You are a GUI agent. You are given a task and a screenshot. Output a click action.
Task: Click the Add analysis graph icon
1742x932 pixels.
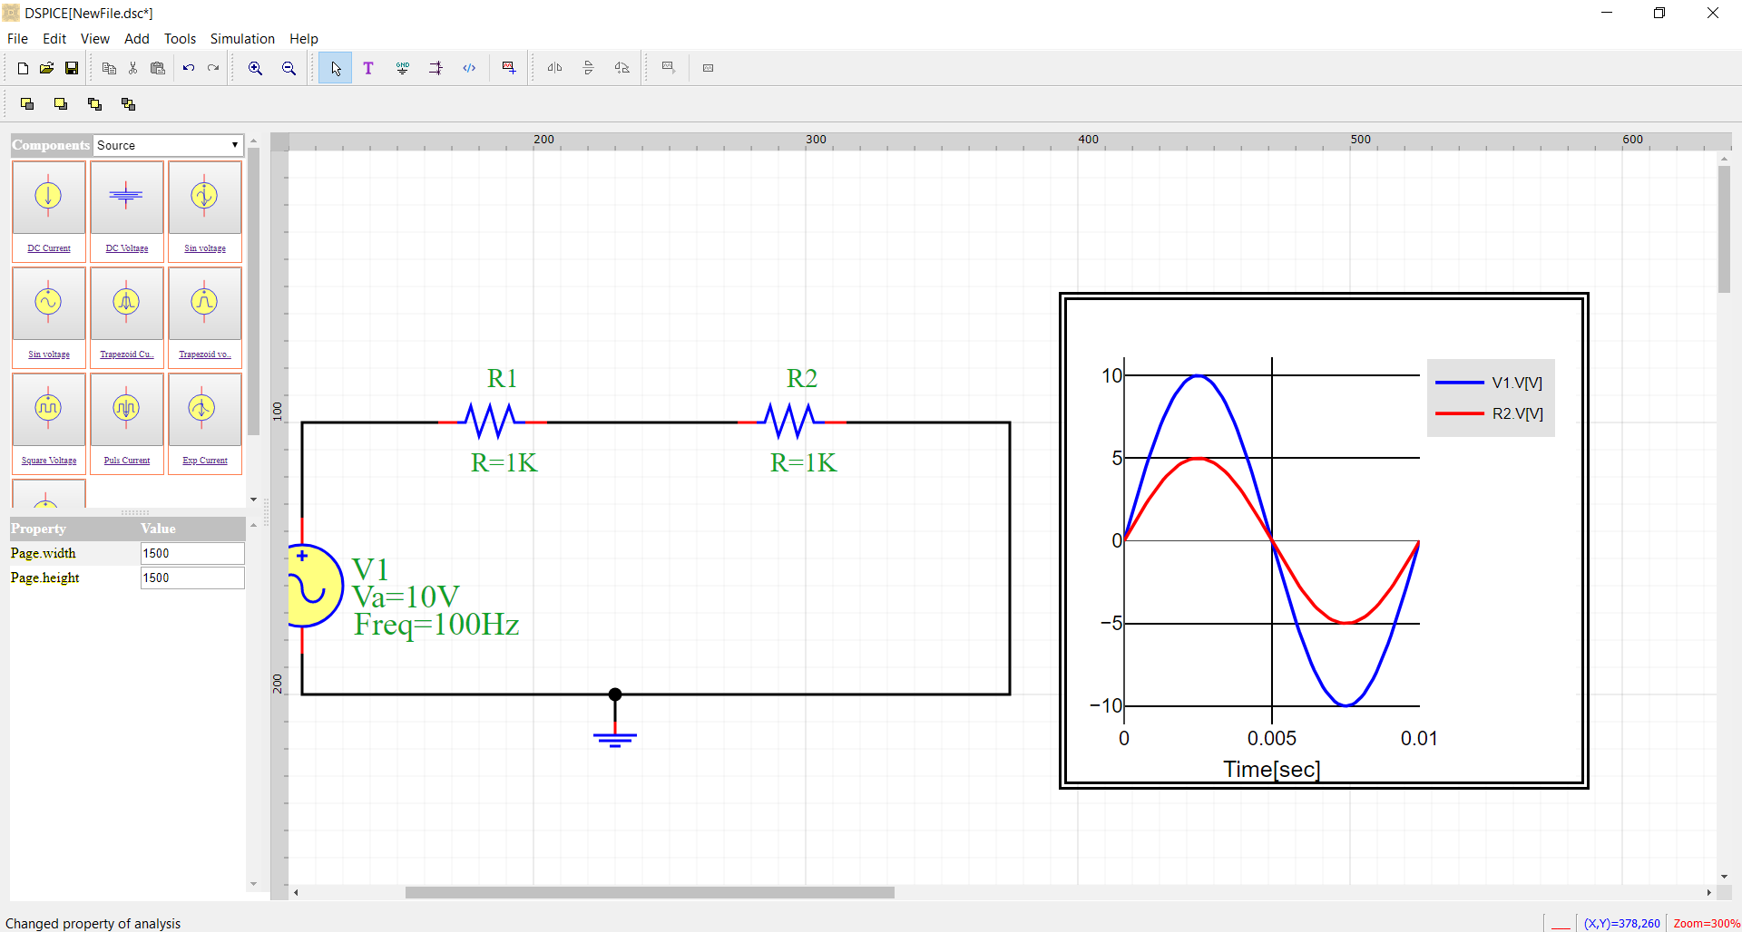[509, 68]
